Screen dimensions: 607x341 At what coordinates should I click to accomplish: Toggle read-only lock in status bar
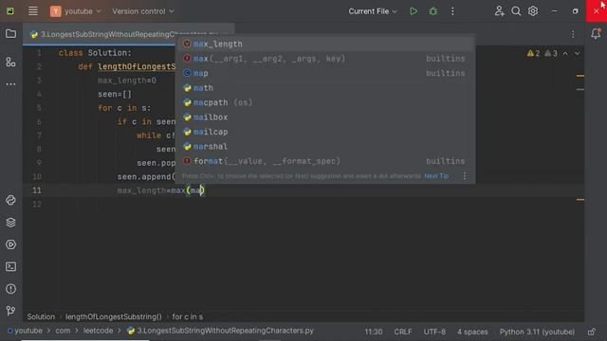click(x=592, y=332)
